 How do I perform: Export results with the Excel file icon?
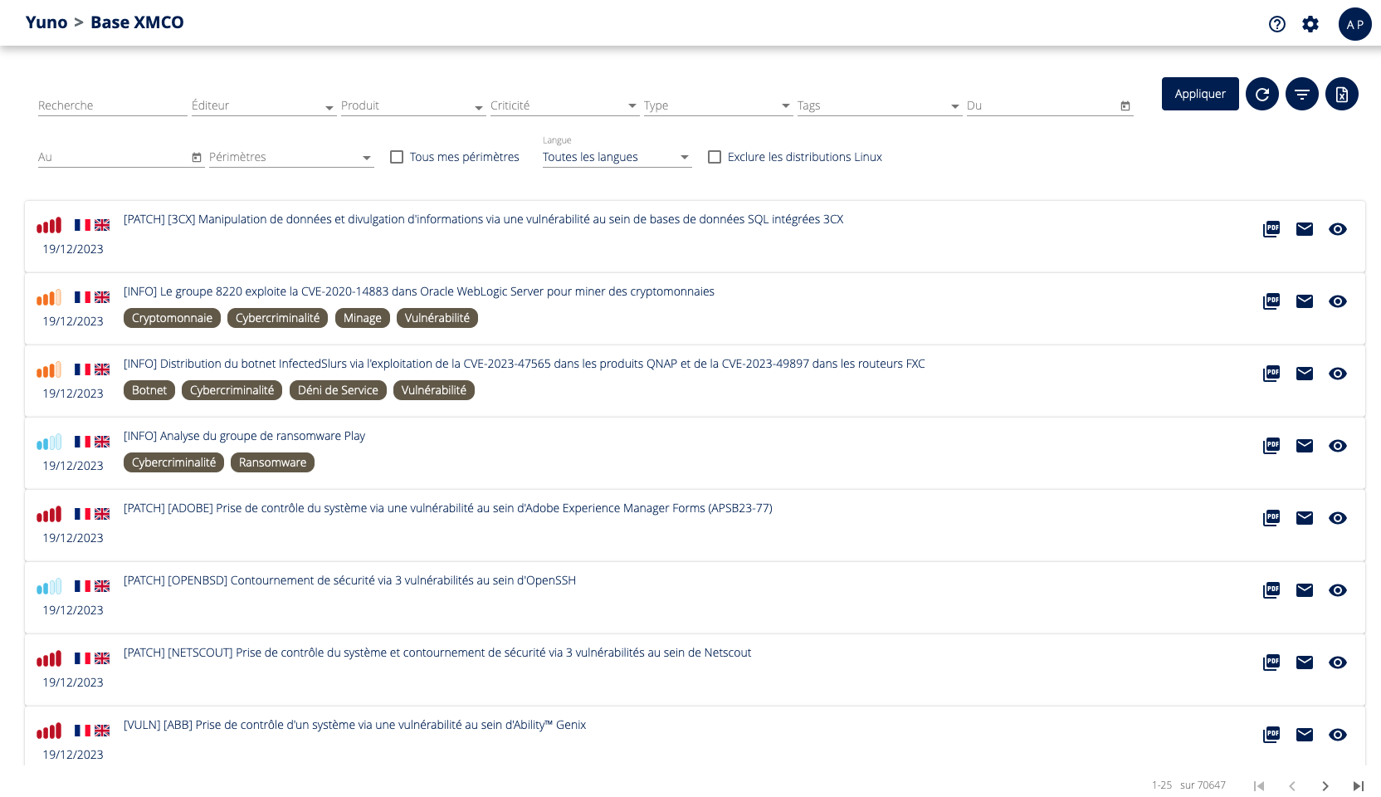point(1341,94)
